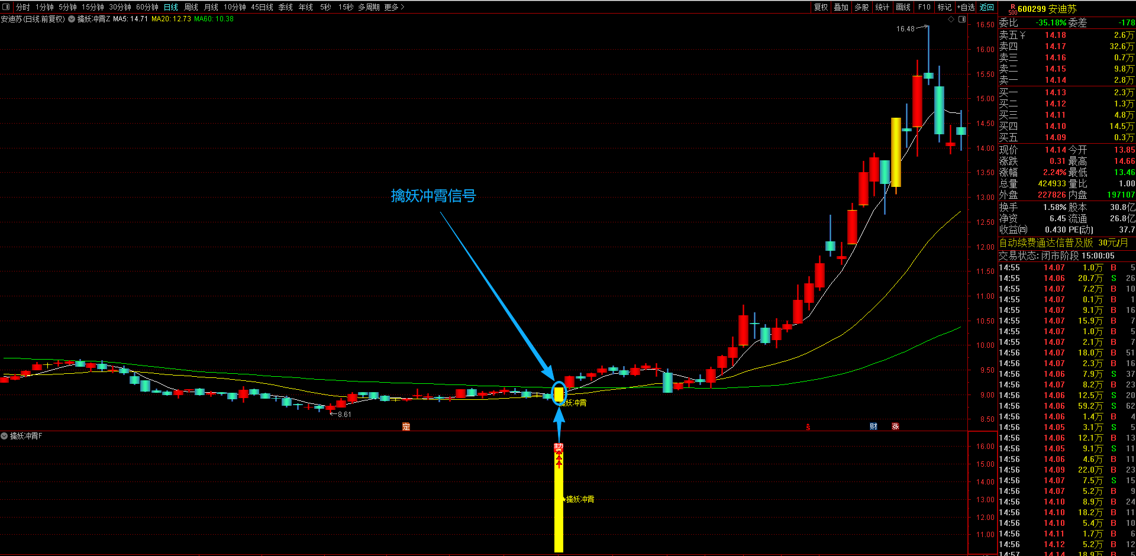
Task: Add stock via +自选 button
Action: pyautogui.click(x=966, y=7)
